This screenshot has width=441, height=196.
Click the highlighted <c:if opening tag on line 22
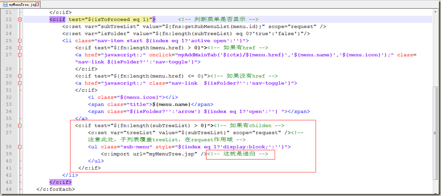click(57, 19)
